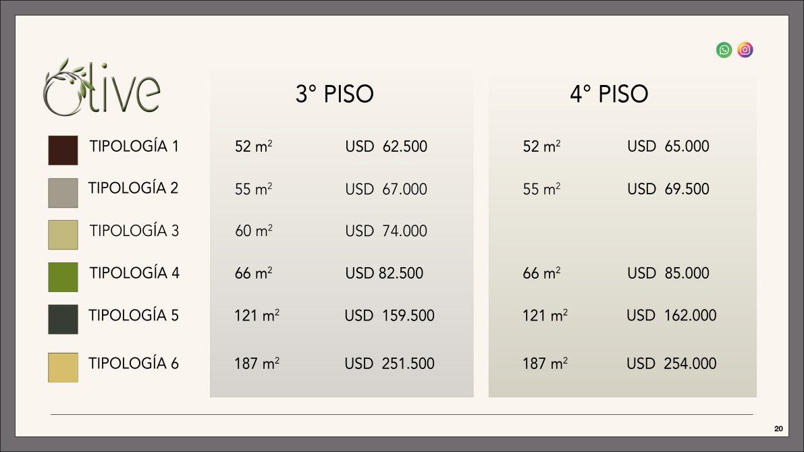This screenshot has height=452, width=804.
Task: Open the Instagram icon link
Action: point(745,50)
